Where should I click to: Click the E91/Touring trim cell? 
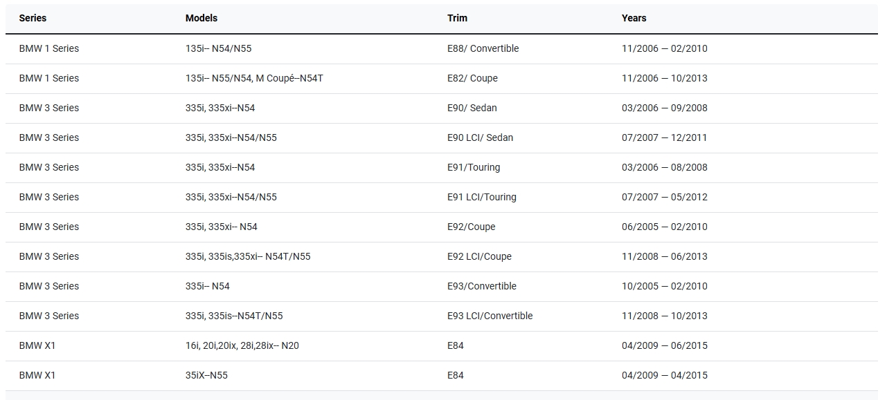[473, 167]
